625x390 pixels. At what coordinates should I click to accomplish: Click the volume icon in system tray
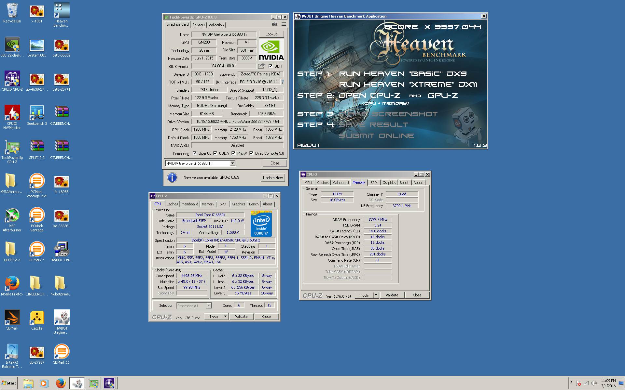(594, 383)
